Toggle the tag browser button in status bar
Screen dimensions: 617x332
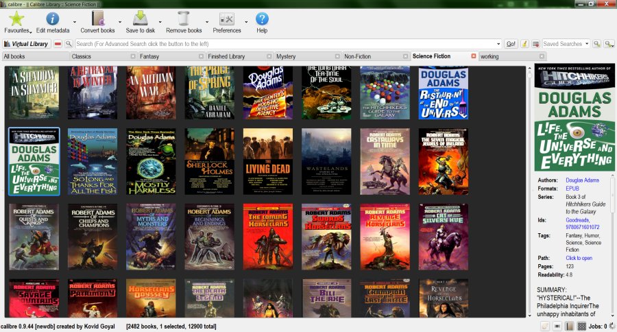coord(544,327)
